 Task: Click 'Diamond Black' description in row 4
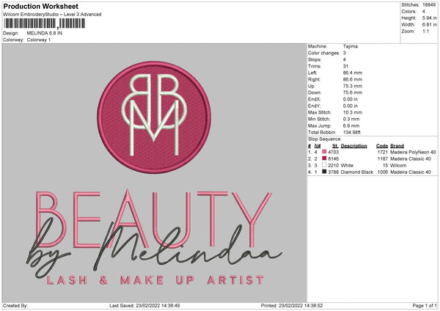[x=357, y=172]
